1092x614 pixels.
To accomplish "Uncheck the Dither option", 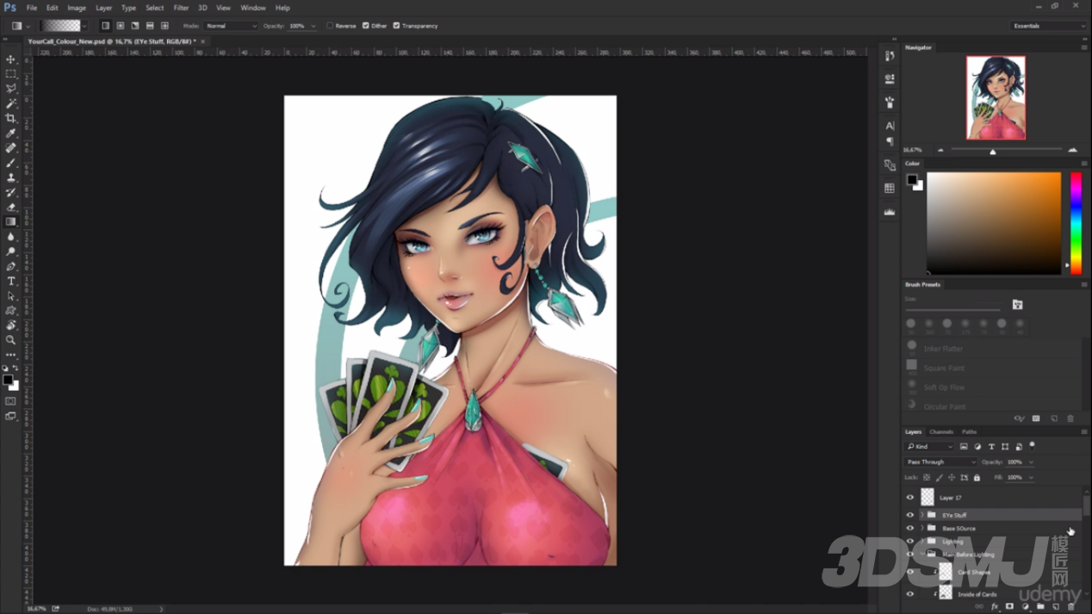I will [366, 26].
